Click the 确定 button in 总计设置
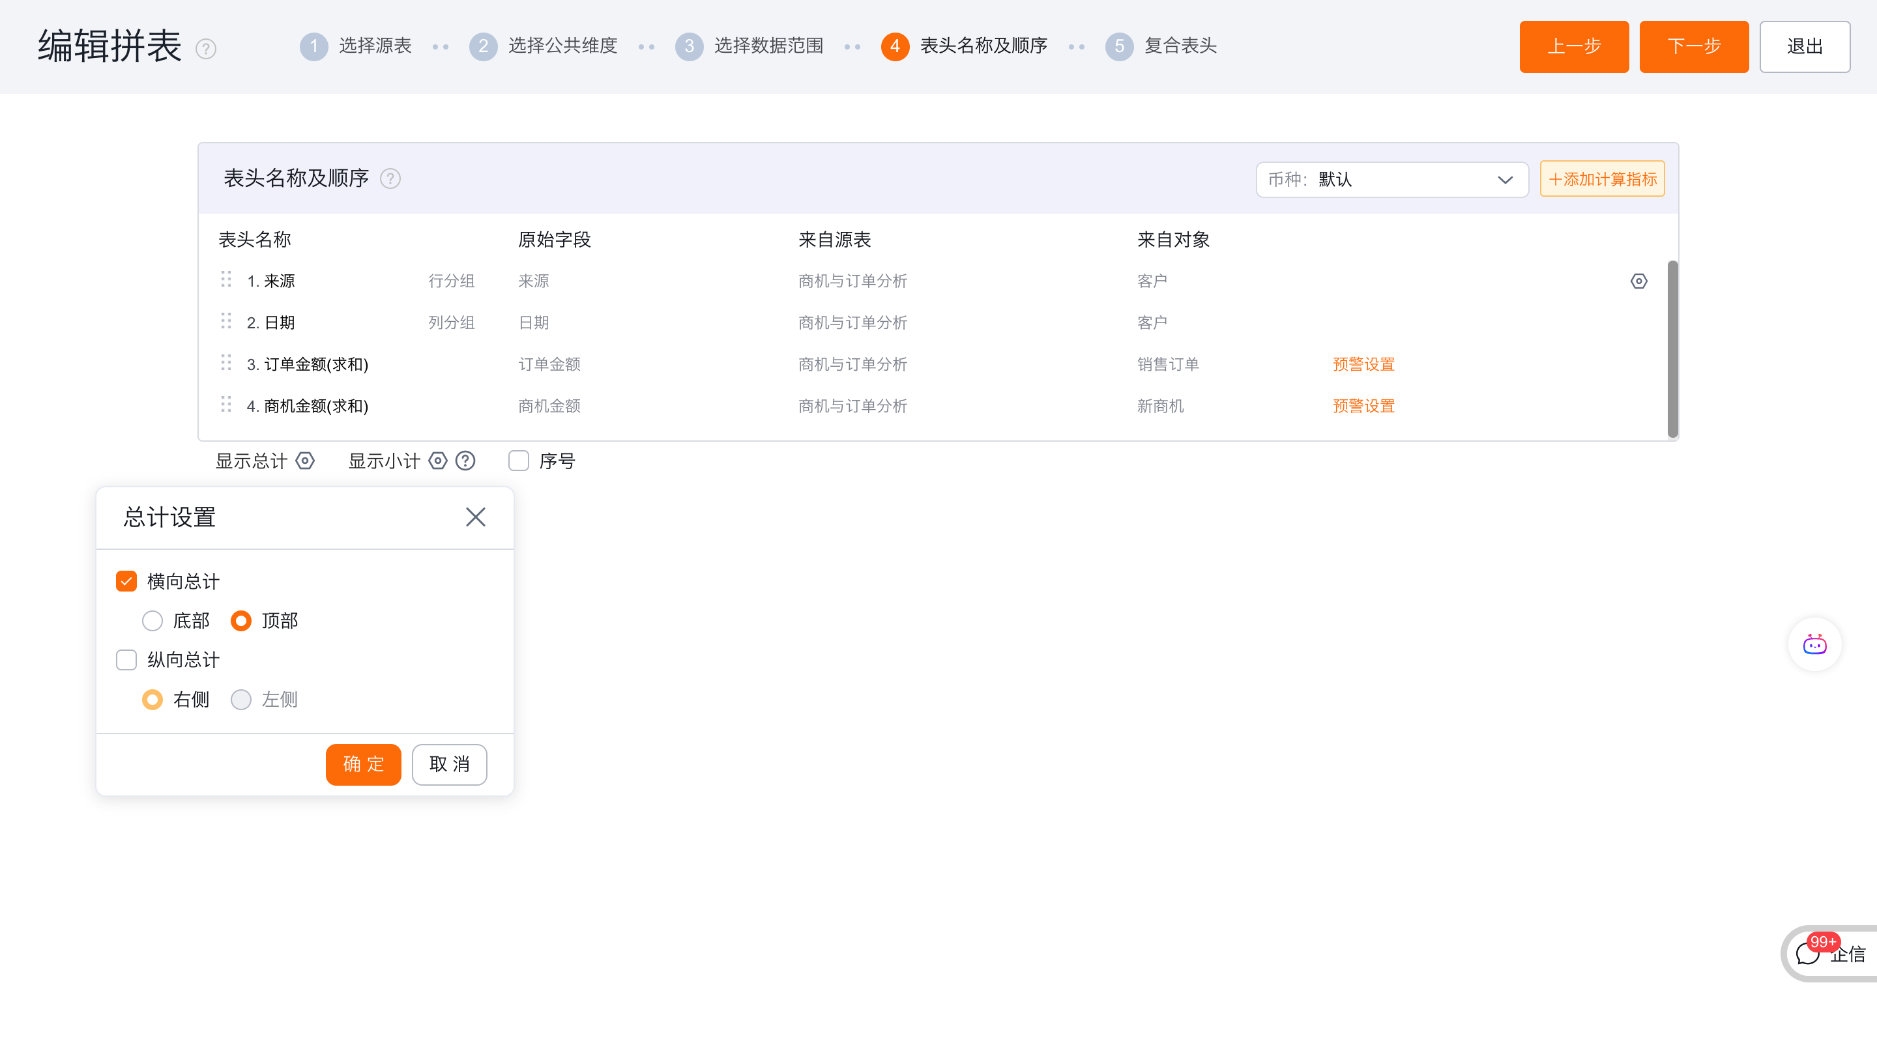The image size is (1877, 1058). tap(363, 764)
